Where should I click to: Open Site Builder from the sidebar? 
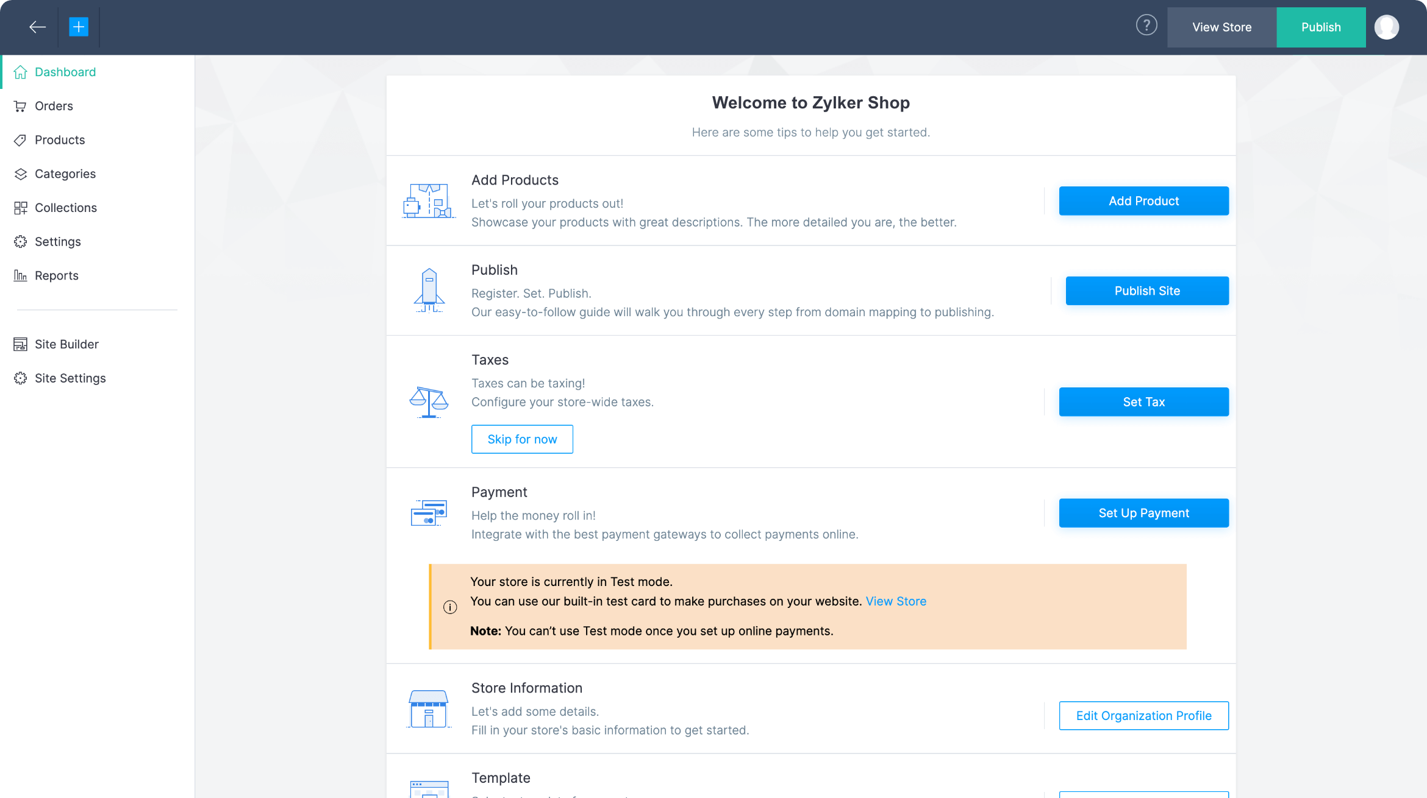tap(66, 344)
